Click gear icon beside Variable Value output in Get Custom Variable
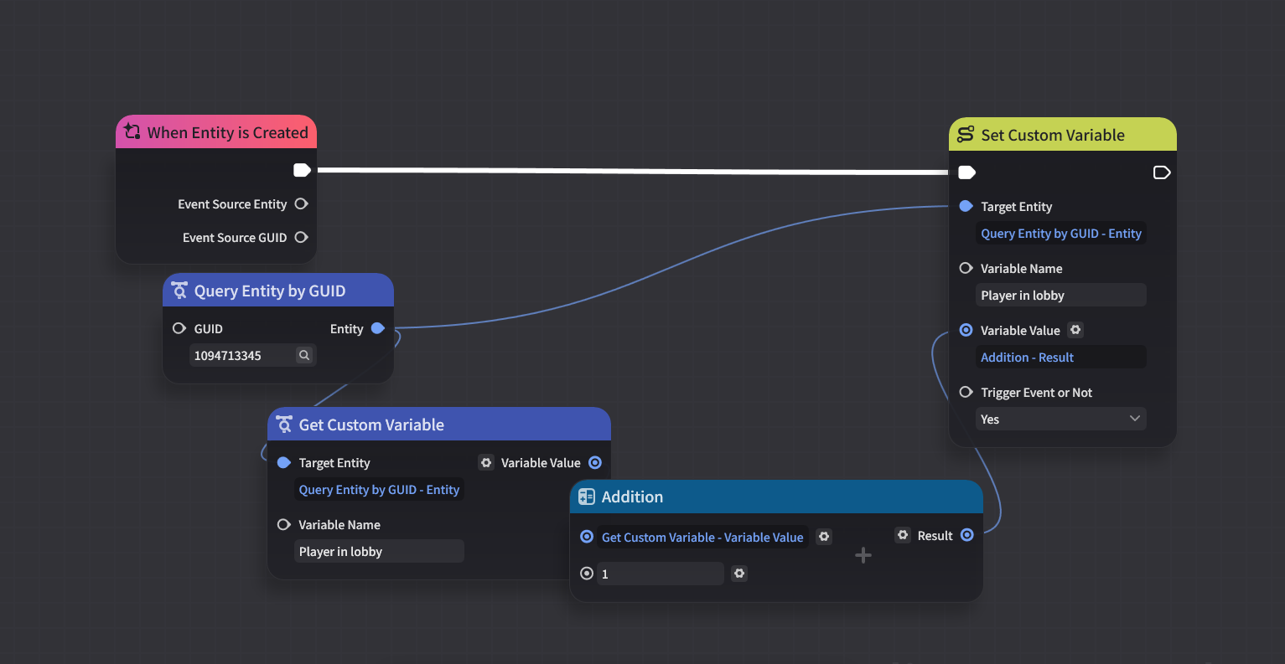Image resolution: width=1285 pixels, height=664 pixels. pos(486,462)
